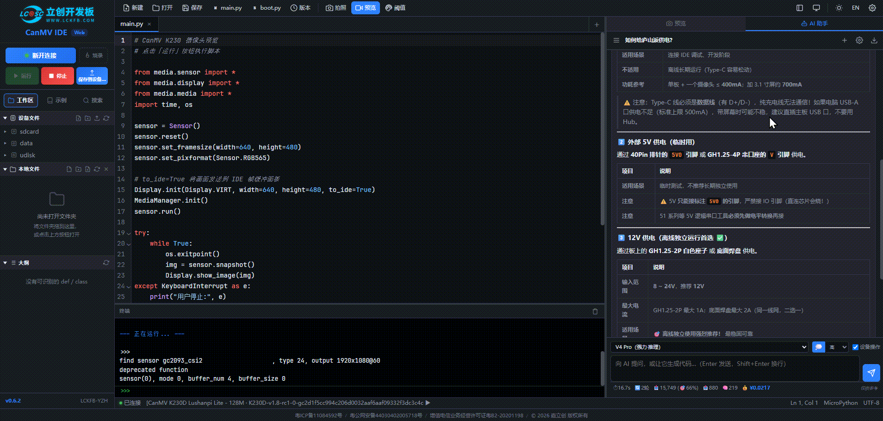The height and width of the screenshot is (421, 883).
Task: Open the 高 reasoning level dropdown
Action: click(x=838, y=347)
